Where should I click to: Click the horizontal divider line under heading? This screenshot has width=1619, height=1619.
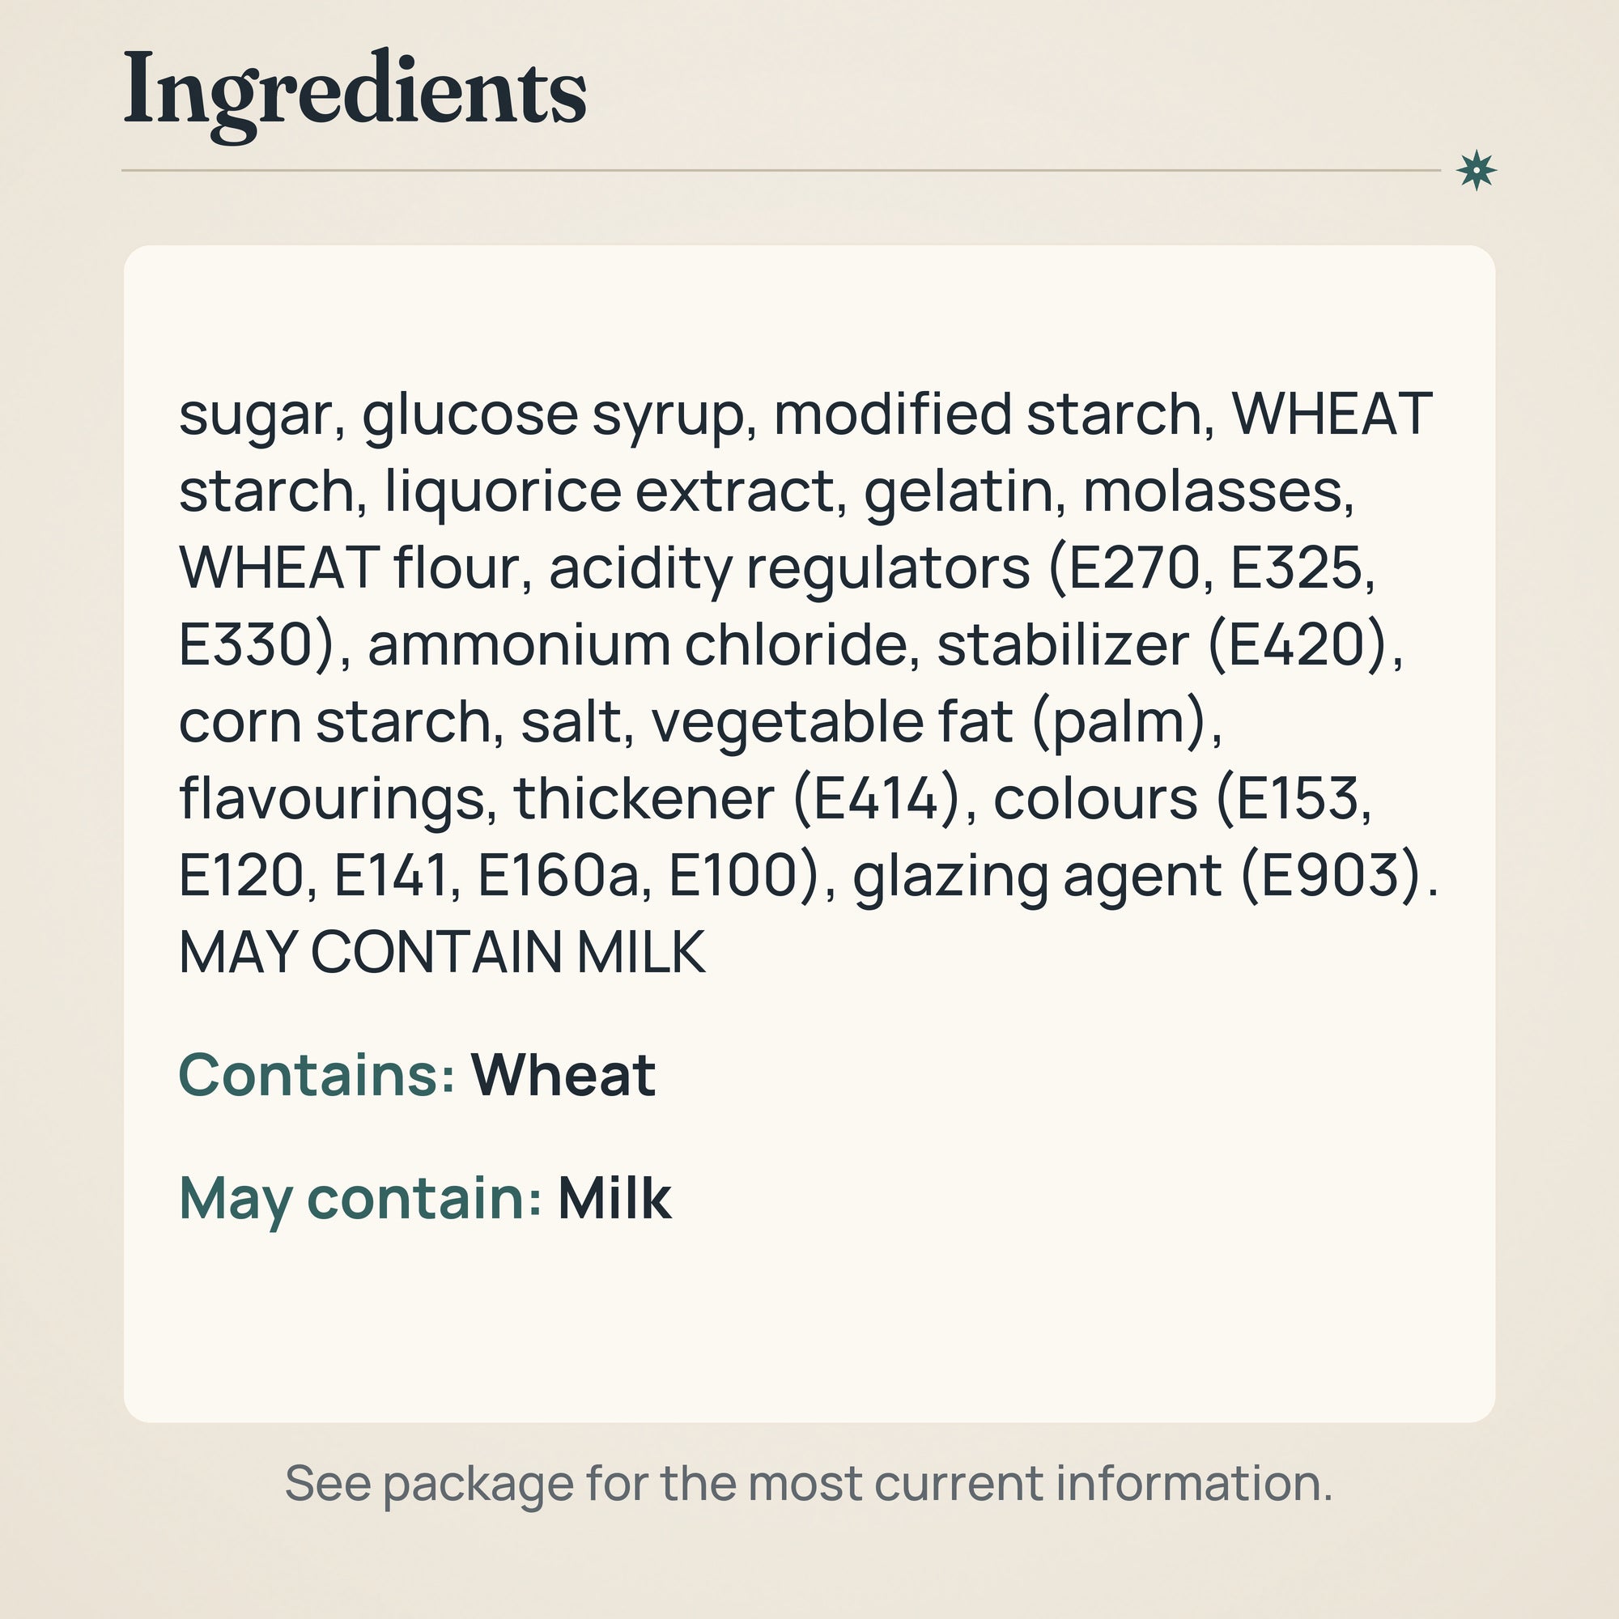pyautogui.click(x=781, y=170)
